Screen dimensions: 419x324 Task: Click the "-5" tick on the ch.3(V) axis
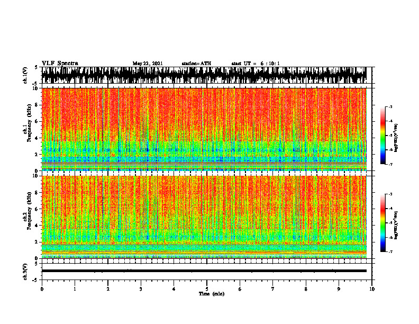35,280
